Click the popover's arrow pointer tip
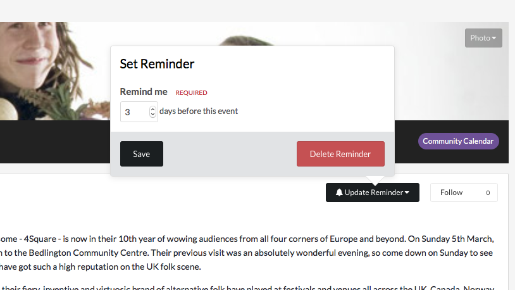515x290 pixels. [375, 180]
